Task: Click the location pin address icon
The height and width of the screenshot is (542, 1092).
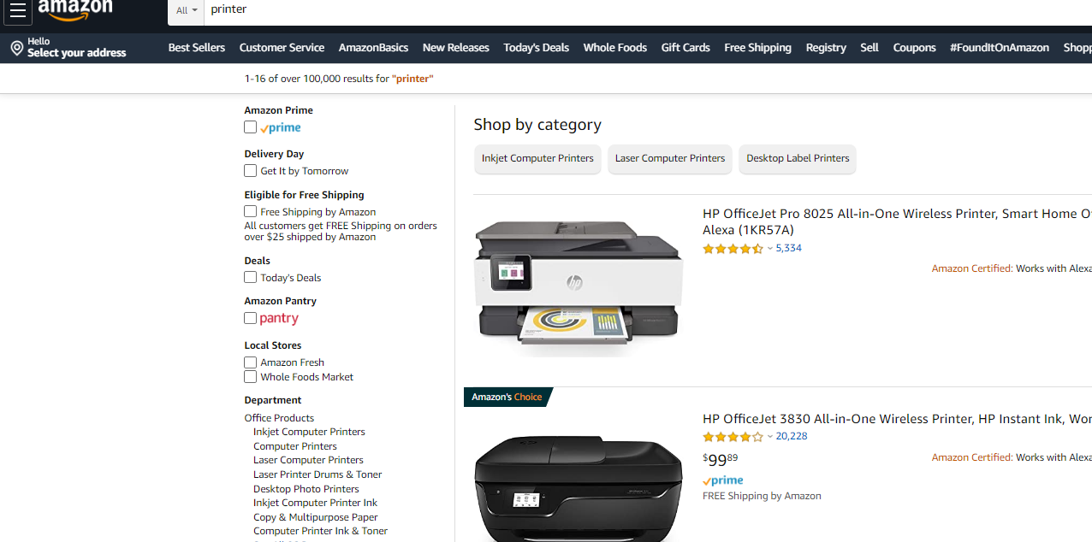Action: 16,48
